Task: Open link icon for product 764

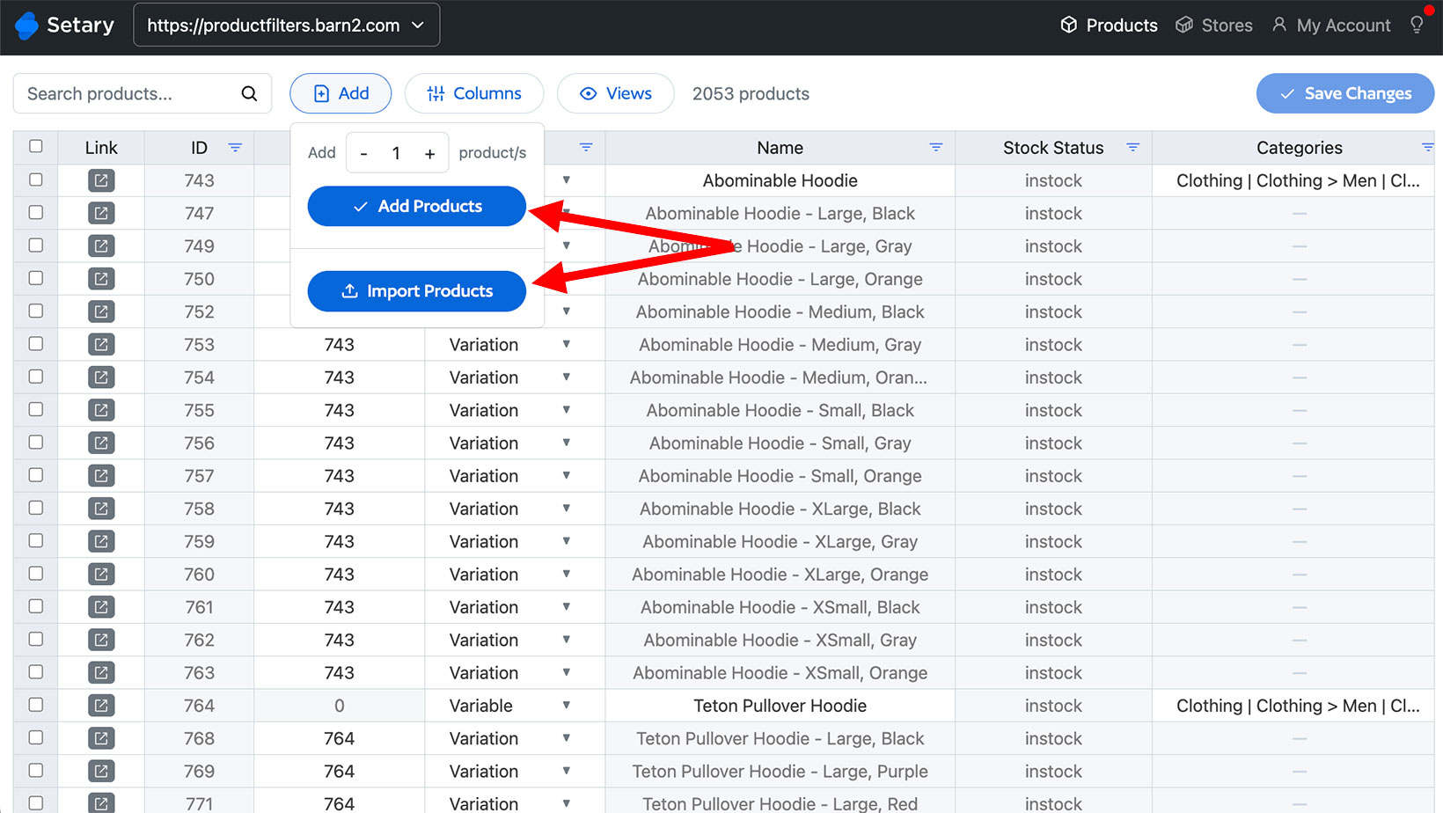Action: [x=101, y=706]
